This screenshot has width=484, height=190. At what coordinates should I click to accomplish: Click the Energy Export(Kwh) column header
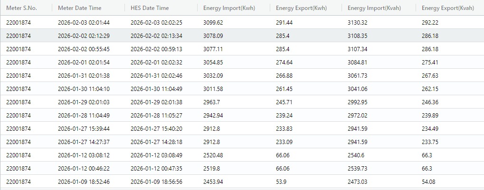pyautogui.click(x=302, y=8)
